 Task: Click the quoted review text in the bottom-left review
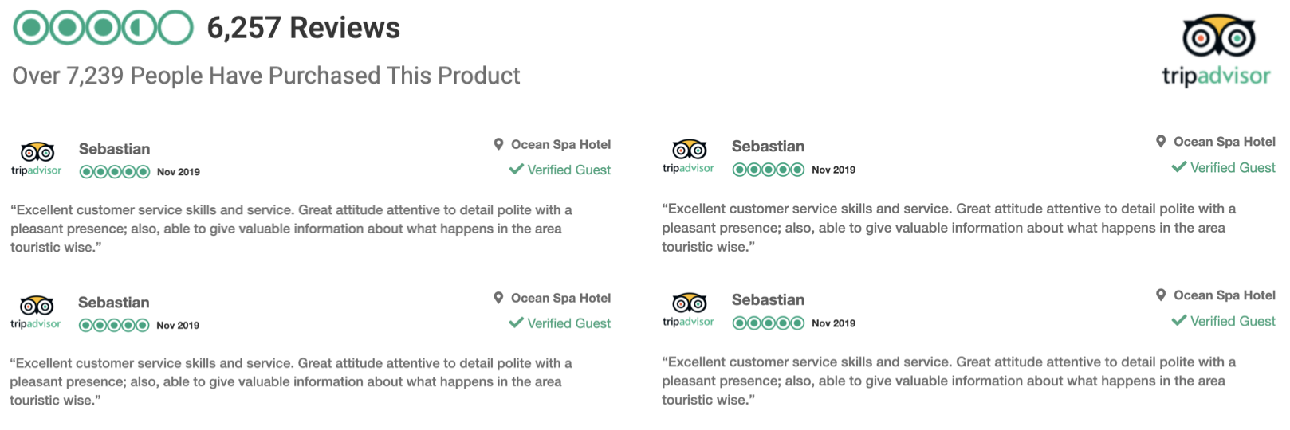pyautogui.click(x=290, y=381)
